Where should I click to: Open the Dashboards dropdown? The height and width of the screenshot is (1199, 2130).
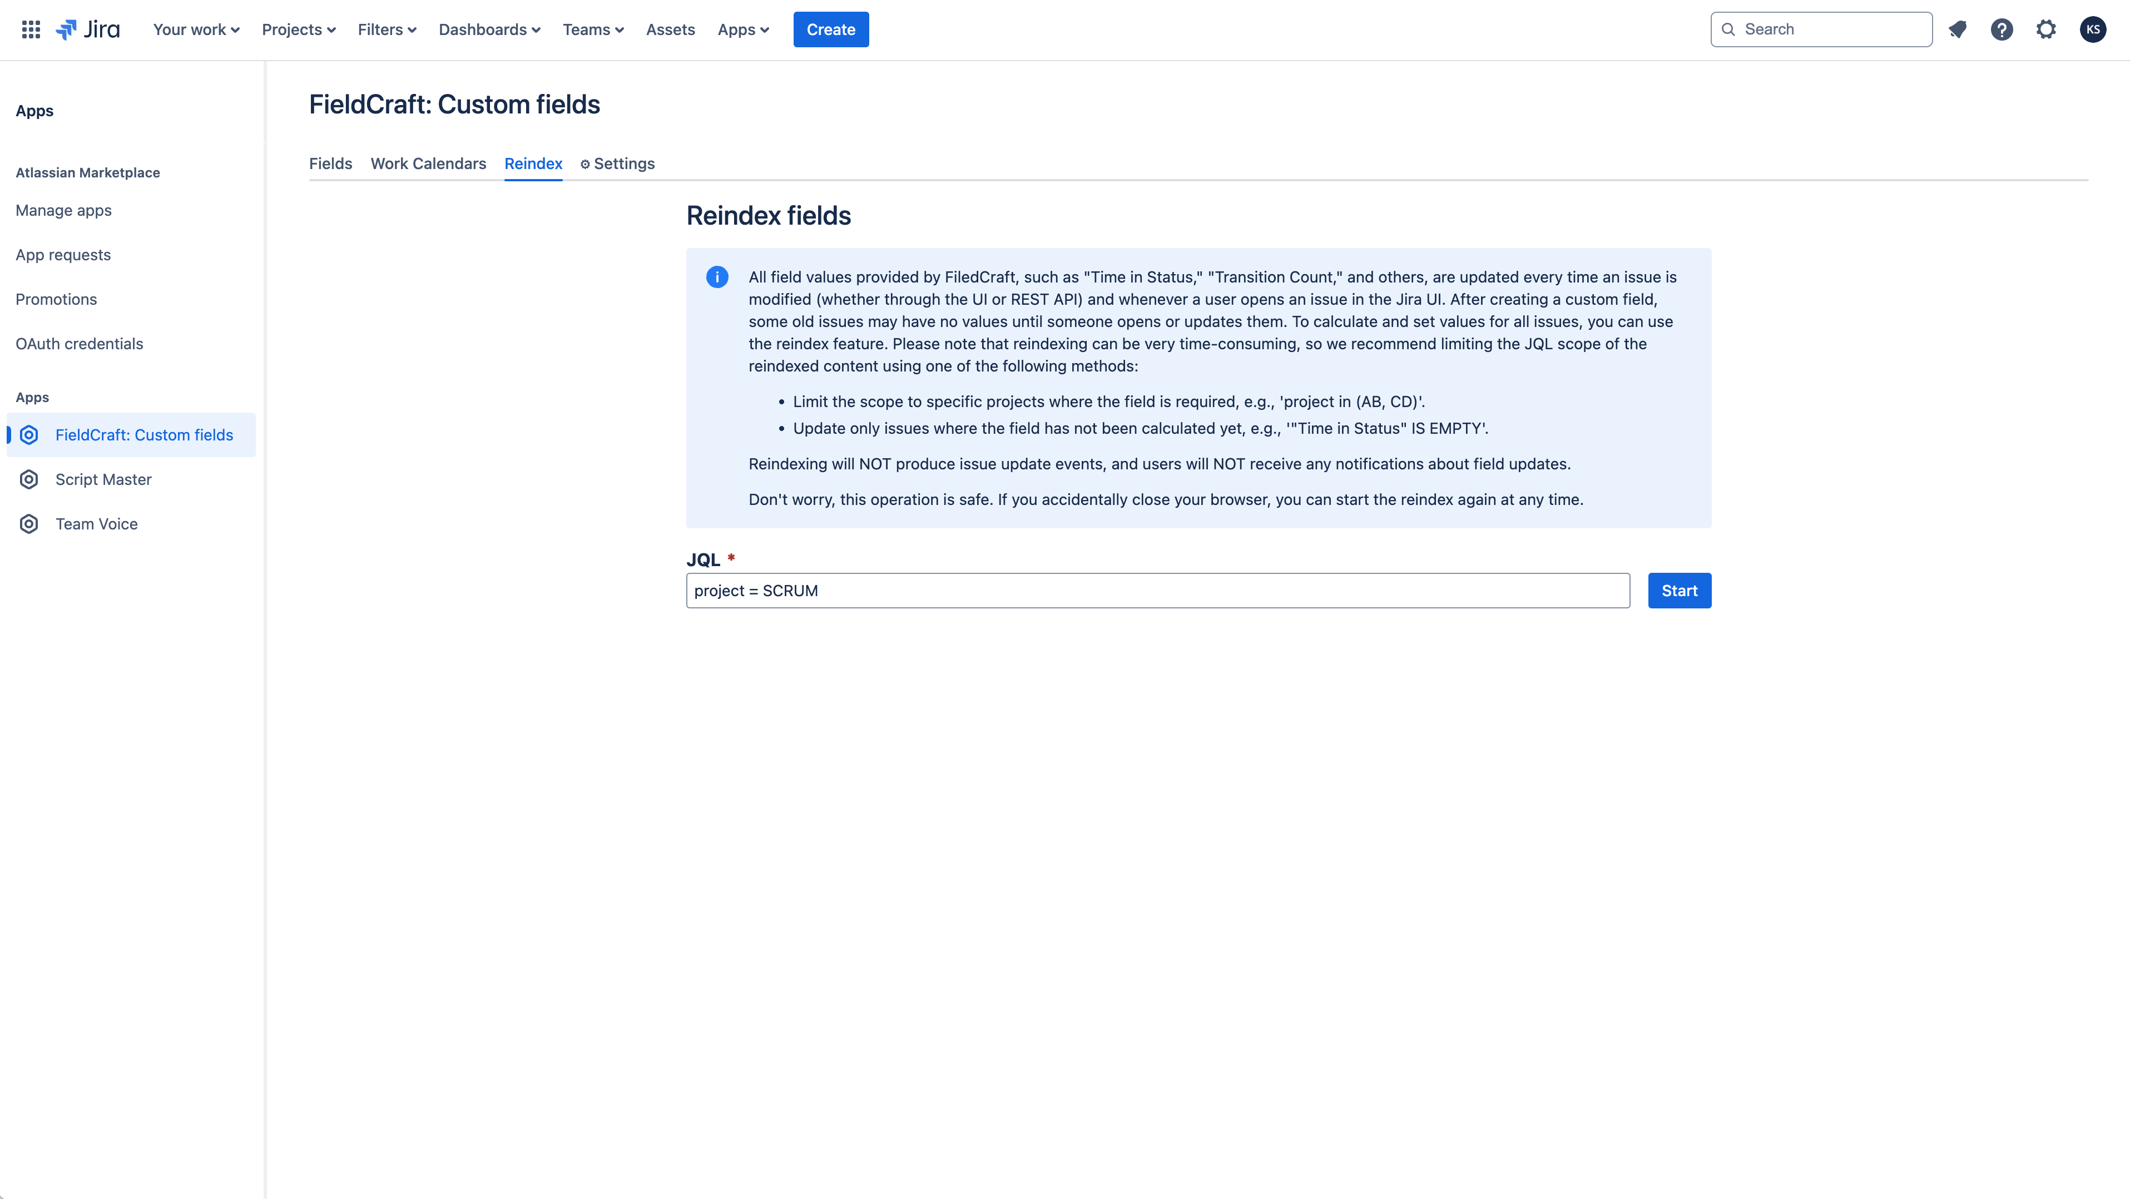tap(489, 30)
